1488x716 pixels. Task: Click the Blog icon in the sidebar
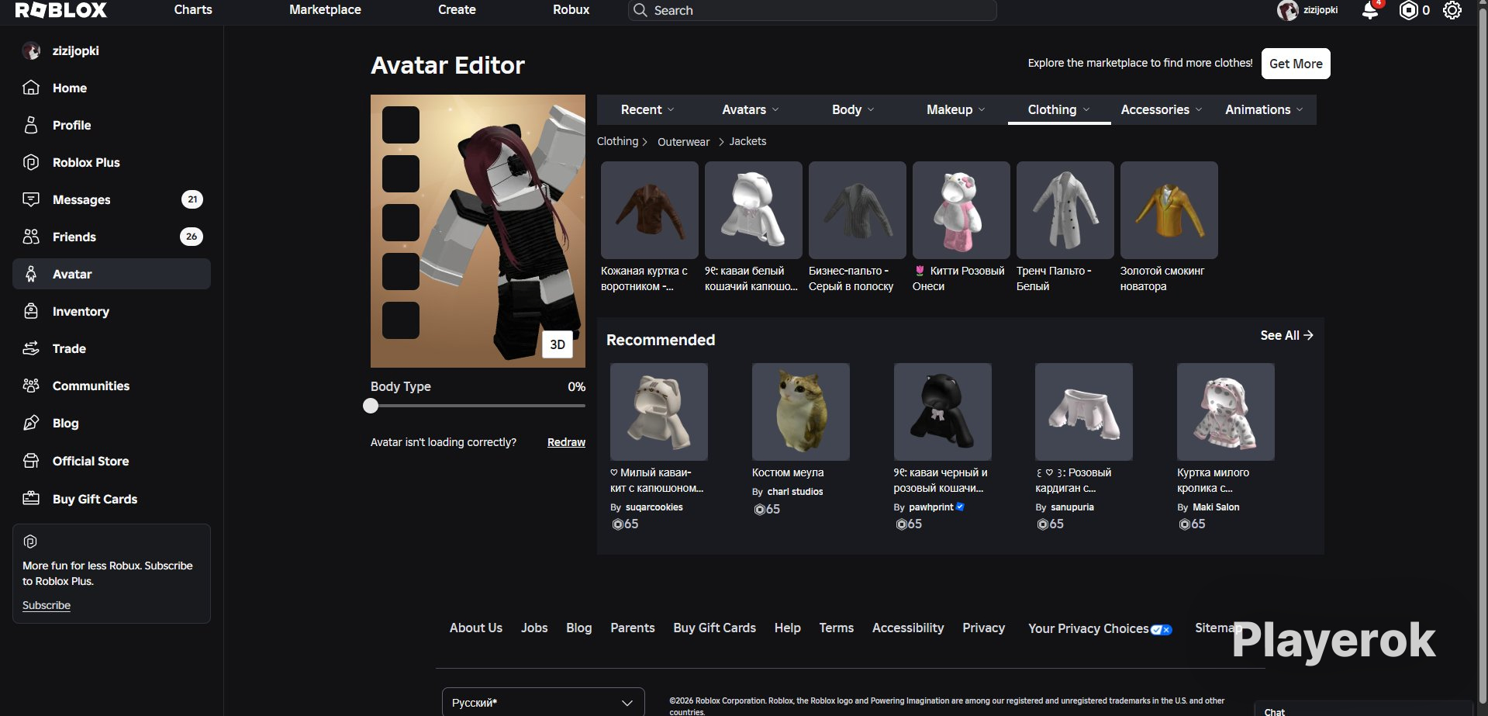(x=31, y=423)
